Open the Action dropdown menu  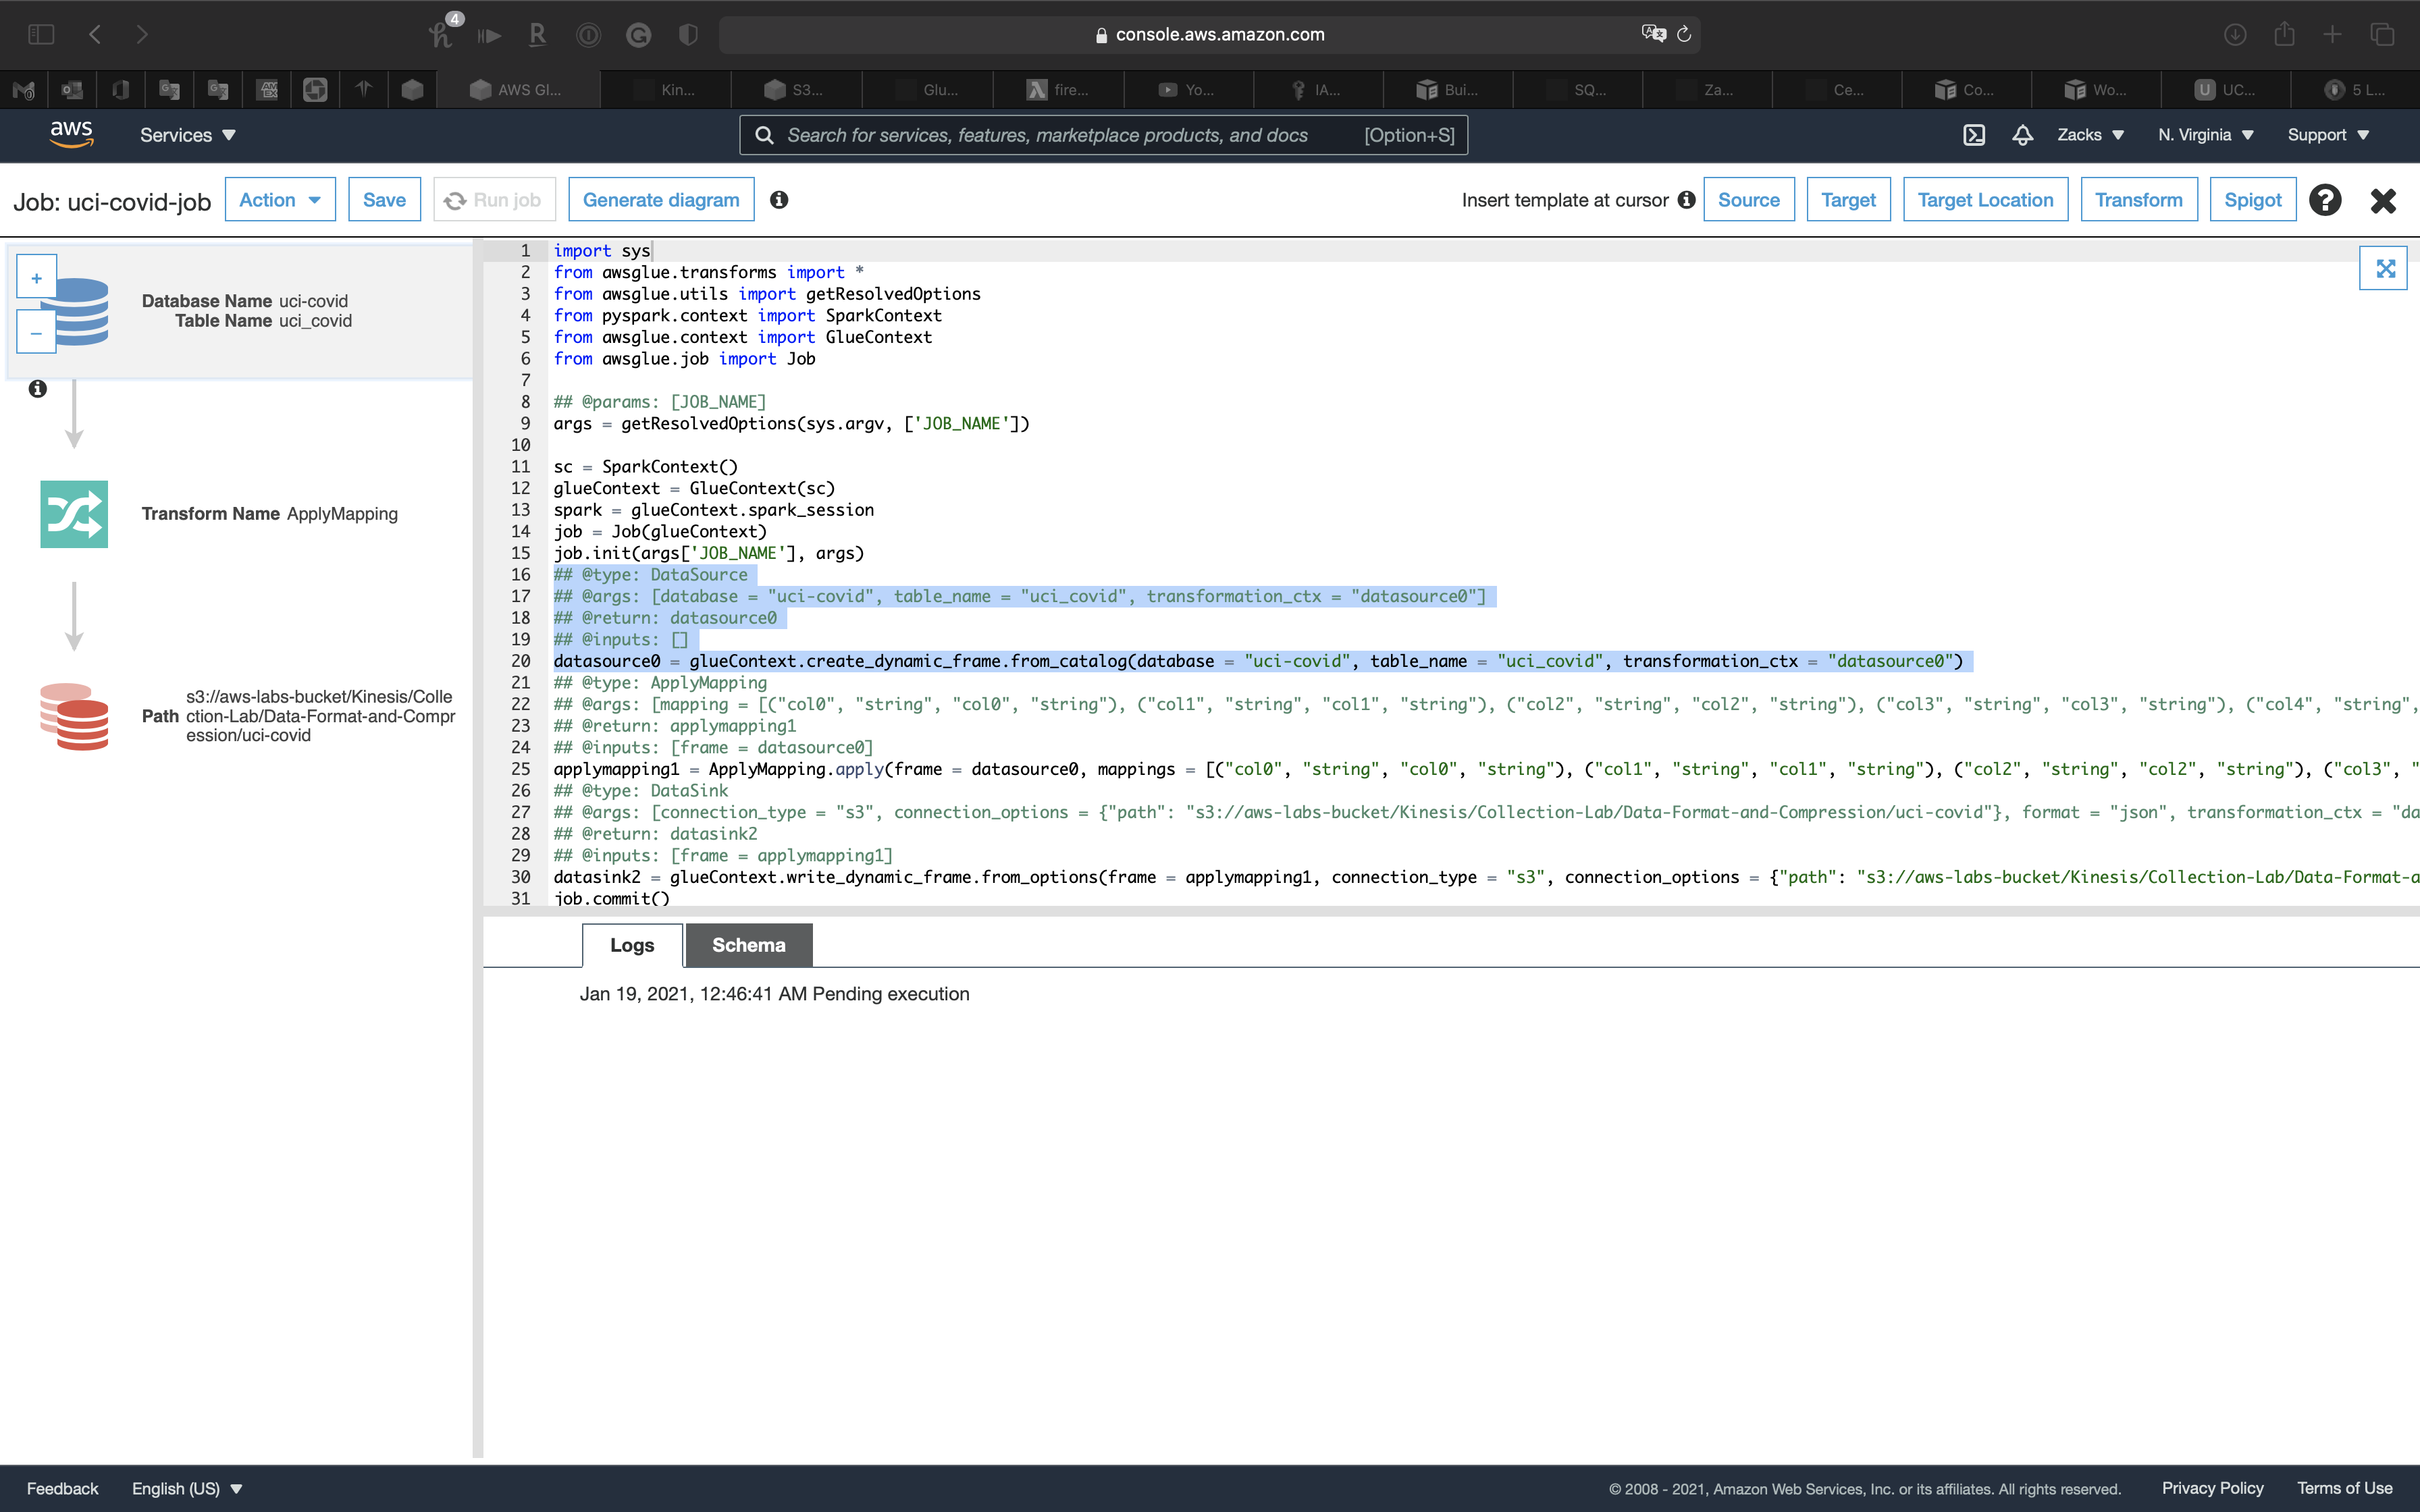click(x=280, y=200)
